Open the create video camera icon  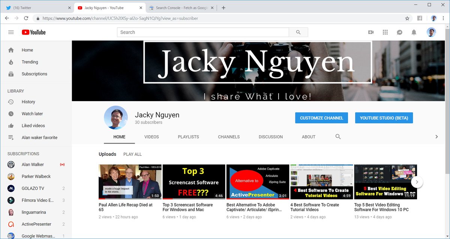tap(371, 32)
